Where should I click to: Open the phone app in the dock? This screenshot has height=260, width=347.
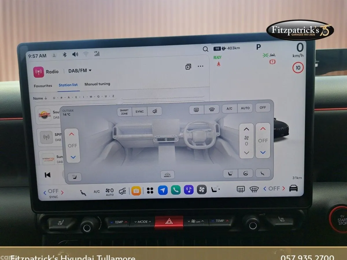tap(176, 190)
